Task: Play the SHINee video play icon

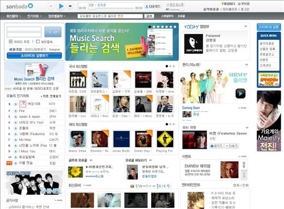Action: pos(240,93)
